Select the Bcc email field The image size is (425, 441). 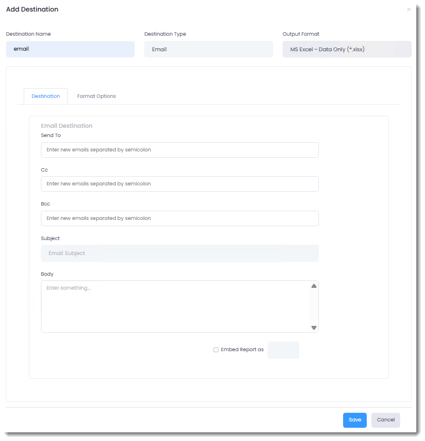(x=179, y=218)
